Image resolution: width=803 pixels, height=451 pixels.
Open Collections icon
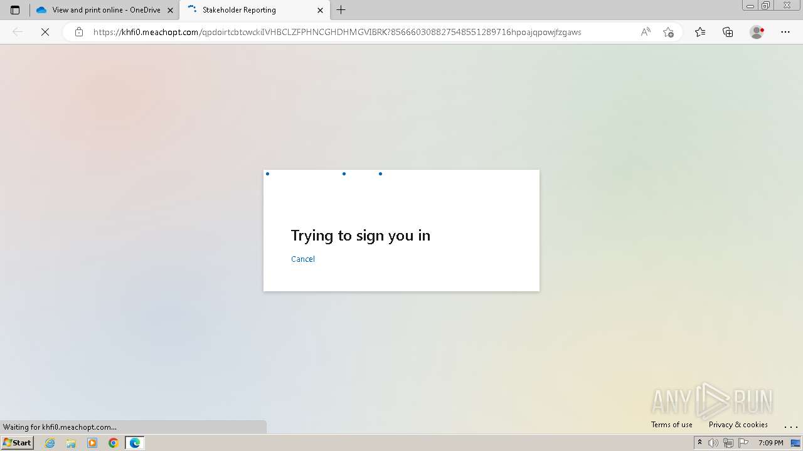tap(728, 32)
